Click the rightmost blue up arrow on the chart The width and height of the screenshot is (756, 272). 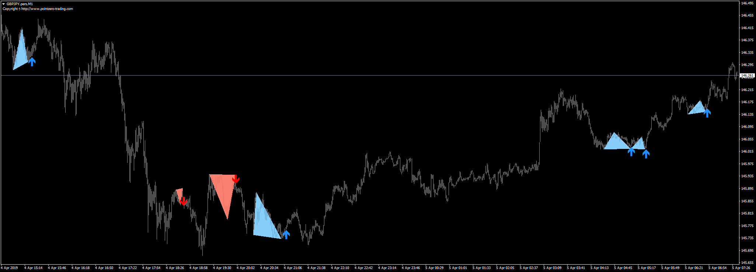click(707, 113)
